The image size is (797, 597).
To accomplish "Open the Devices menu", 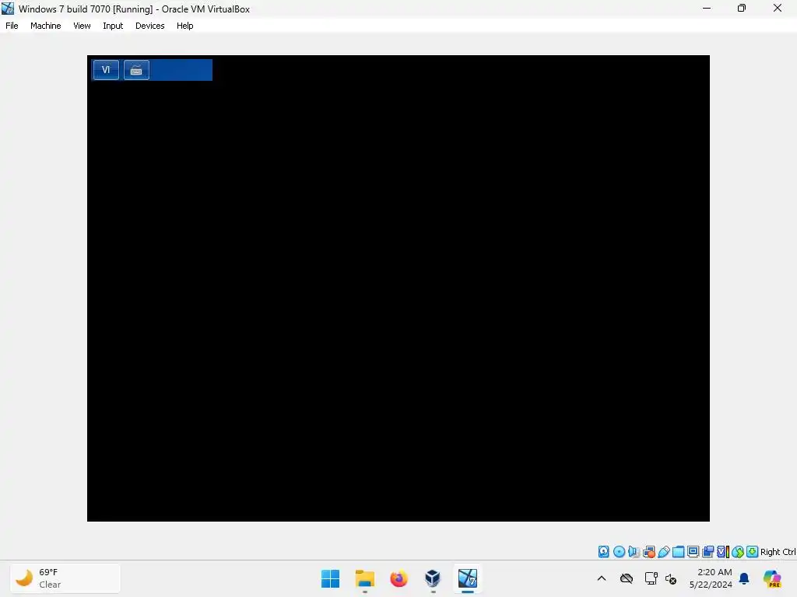I will tap(150, 26).
